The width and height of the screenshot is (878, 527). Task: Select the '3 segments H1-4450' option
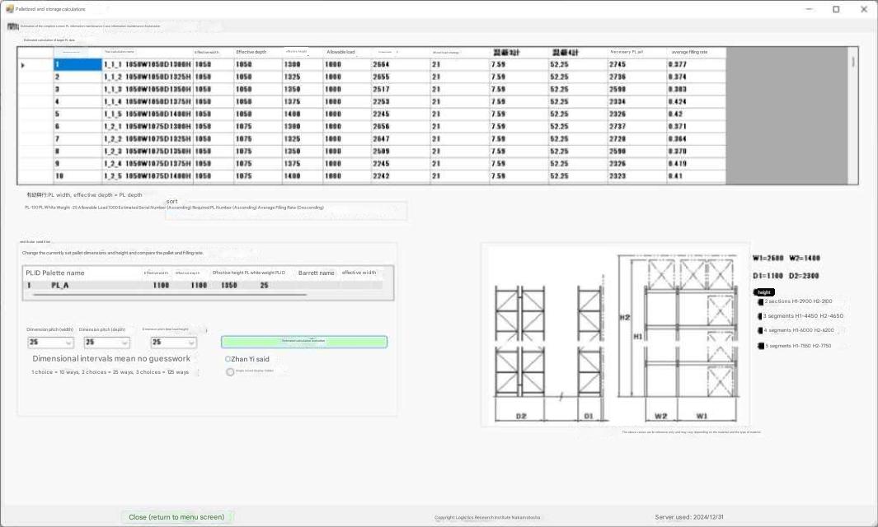click(760, 316)
